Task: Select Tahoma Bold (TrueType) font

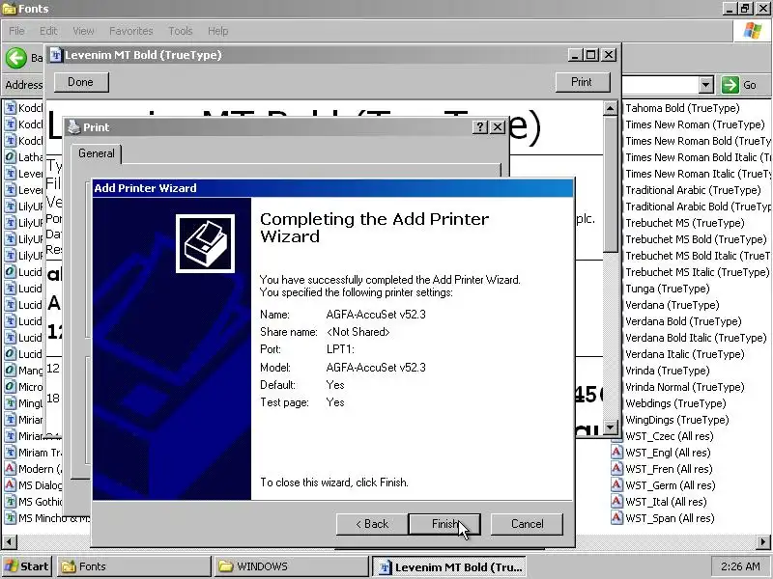Action: click(x=682, y=108)
